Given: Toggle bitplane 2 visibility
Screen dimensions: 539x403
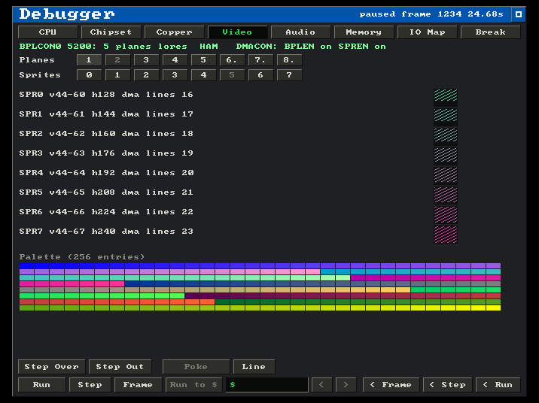Looking at the screenshot, I should 117,60.
